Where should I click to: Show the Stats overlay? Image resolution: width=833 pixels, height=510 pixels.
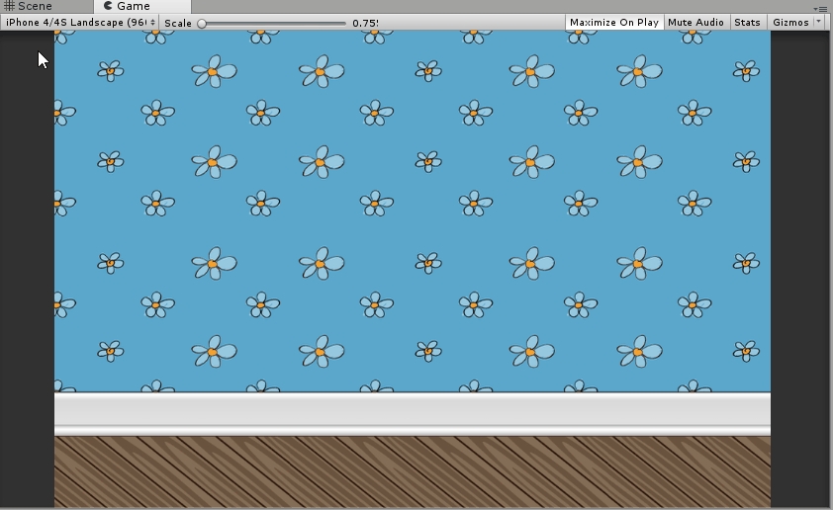coord(748,22)
